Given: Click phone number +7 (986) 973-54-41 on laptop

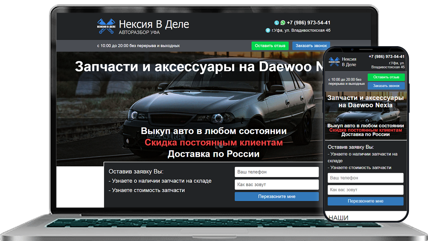Looking at the screenshot, I should pos(309,22).
